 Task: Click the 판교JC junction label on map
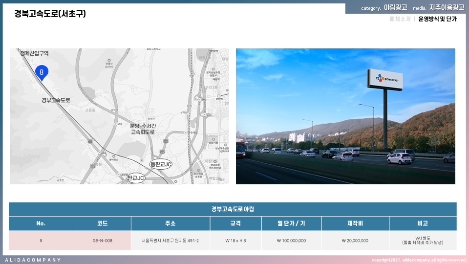click(x=136, y=178)
